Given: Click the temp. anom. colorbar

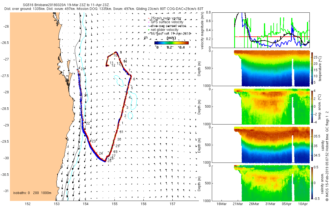Looking at the screenshot, I should [x=312, y=106].
